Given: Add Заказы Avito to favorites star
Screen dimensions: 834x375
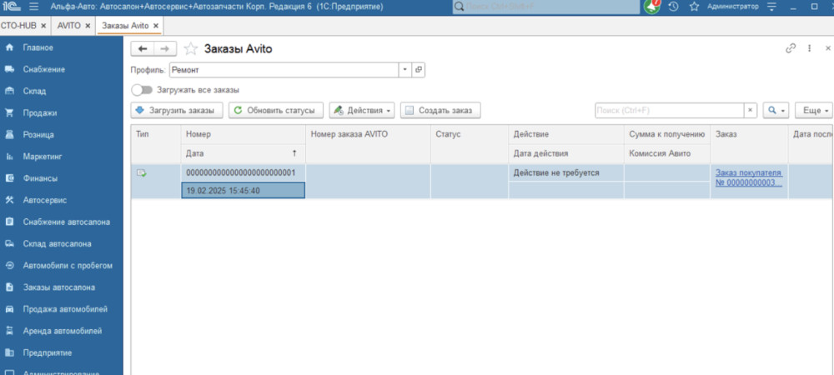Looking at the screenshot, I should (190, 49).
